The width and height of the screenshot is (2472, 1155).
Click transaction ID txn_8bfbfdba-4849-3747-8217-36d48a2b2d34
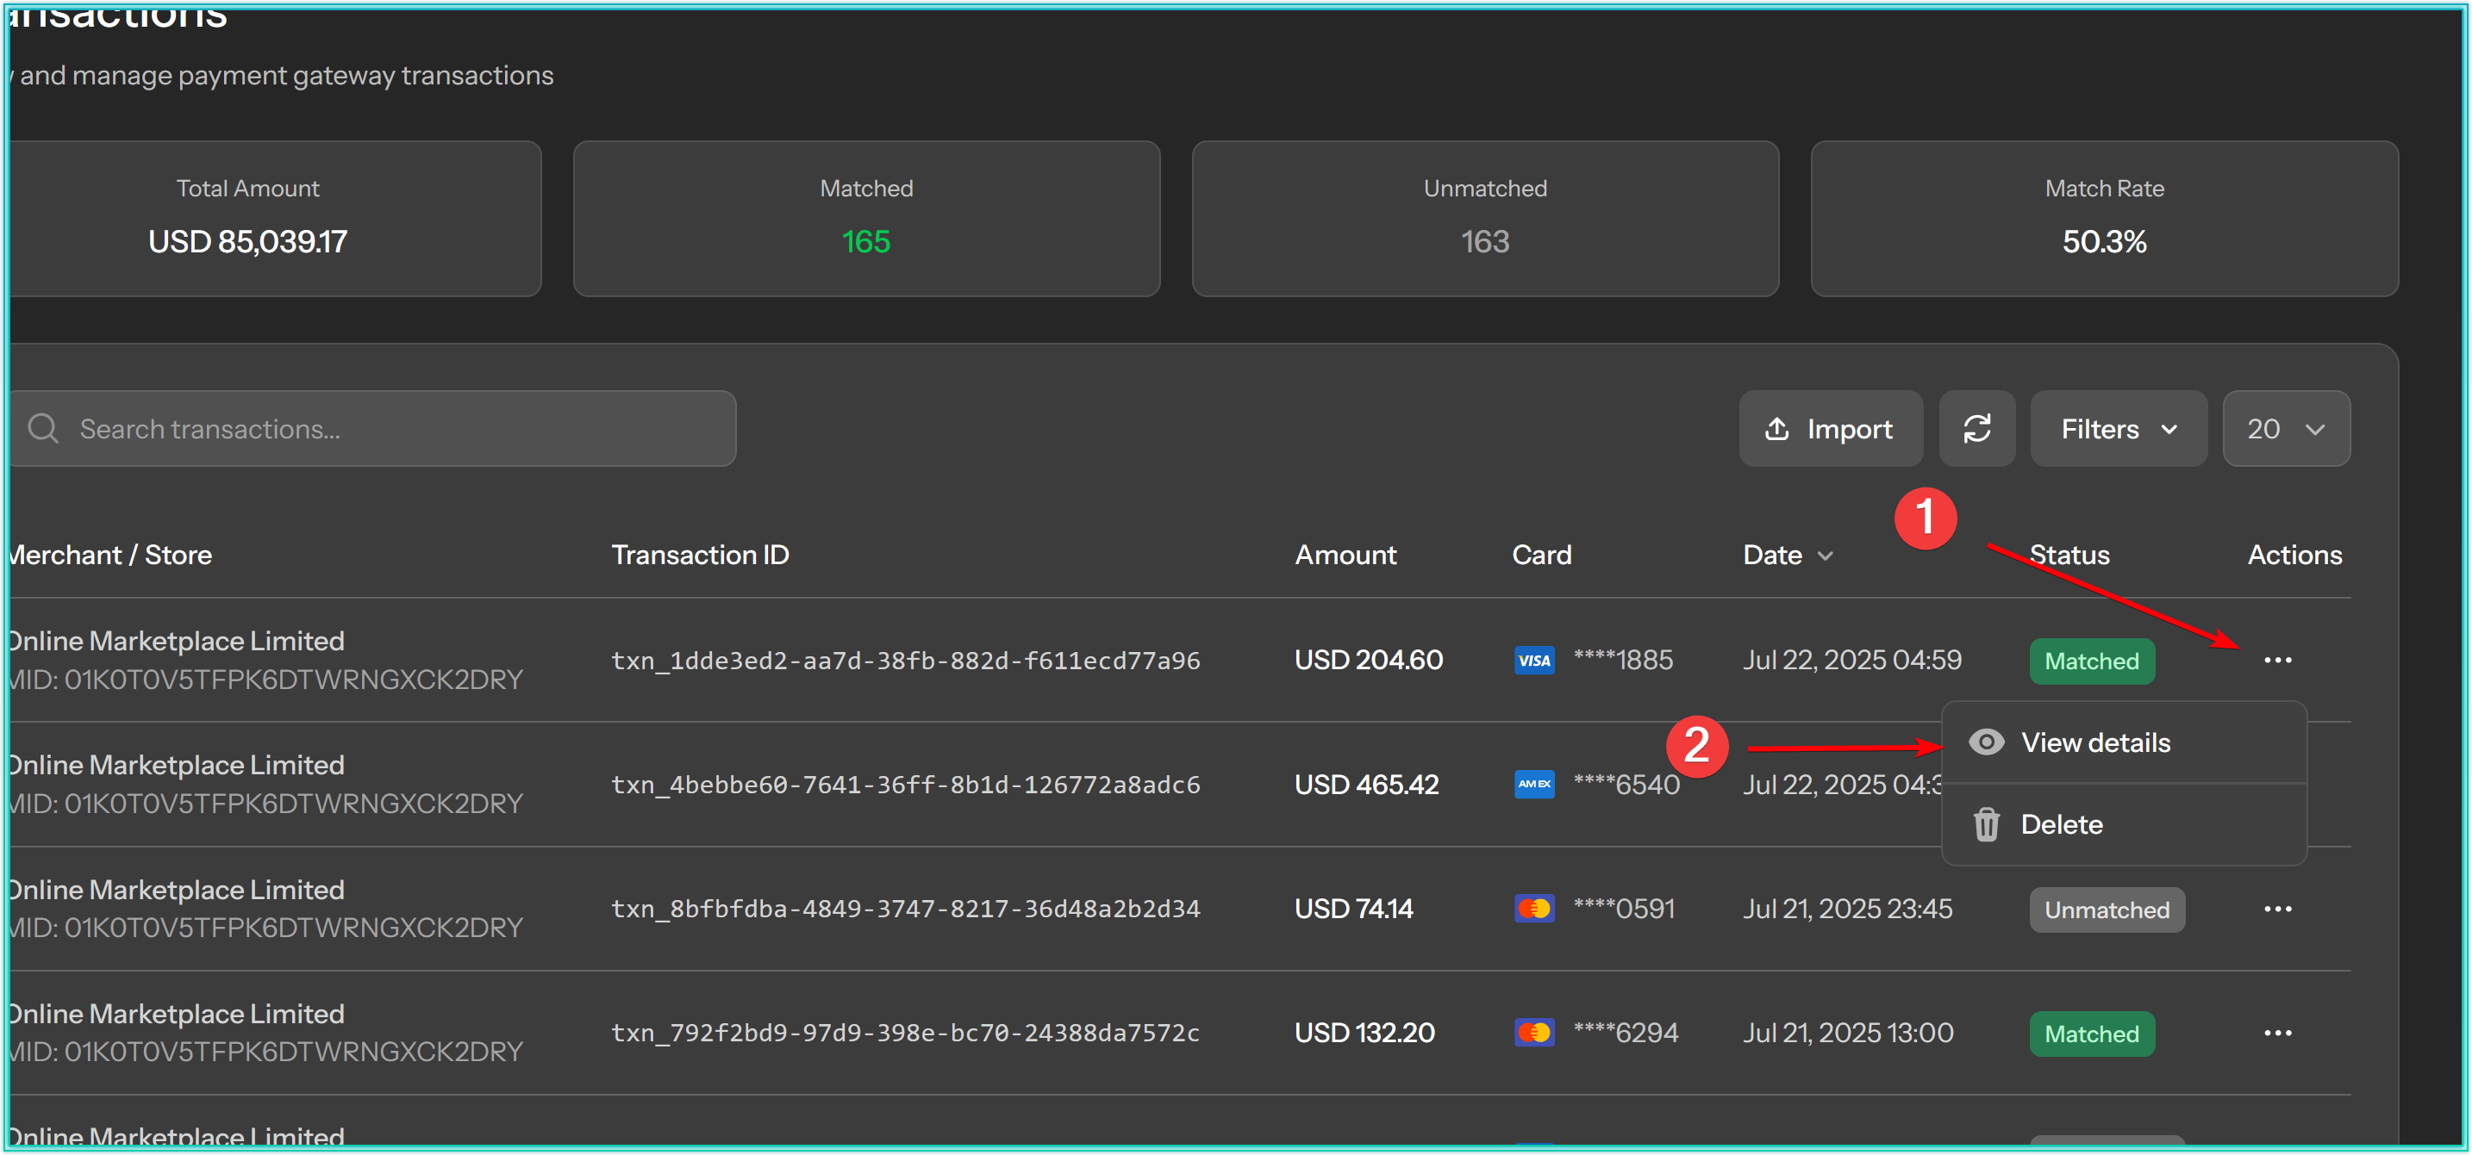905,909
